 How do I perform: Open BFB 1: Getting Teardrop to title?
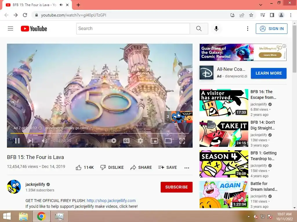click(x=263, y=156)
